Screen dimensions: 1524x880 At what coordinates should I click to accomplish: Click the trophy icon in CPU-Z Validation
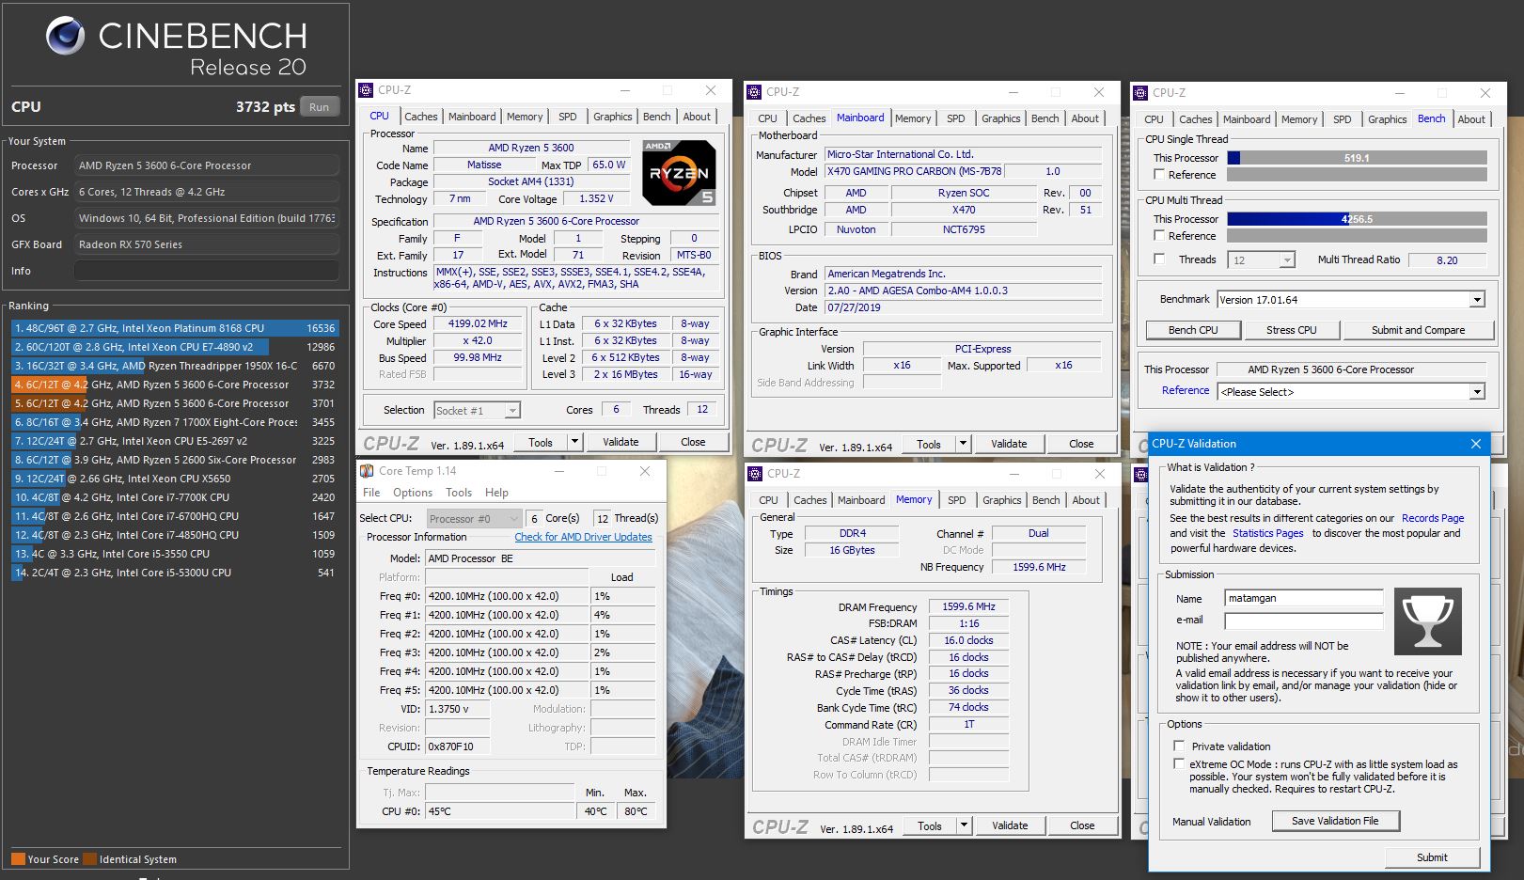pyautogui.click(x=1427, y=621)
